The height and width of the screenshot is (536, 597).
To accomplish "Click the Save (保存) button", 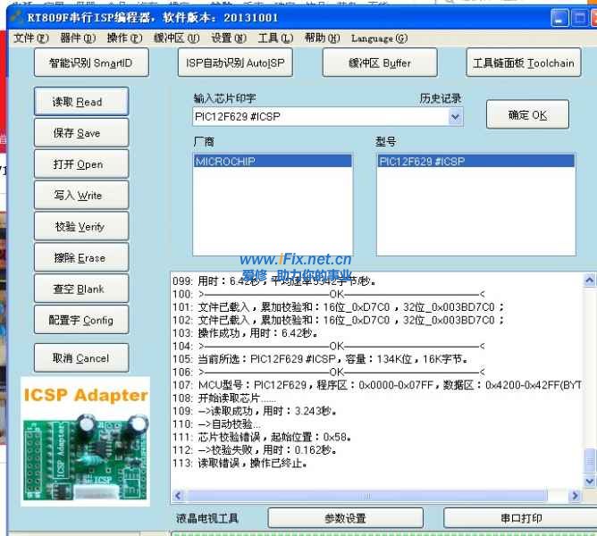I will (x=81, y=133).
